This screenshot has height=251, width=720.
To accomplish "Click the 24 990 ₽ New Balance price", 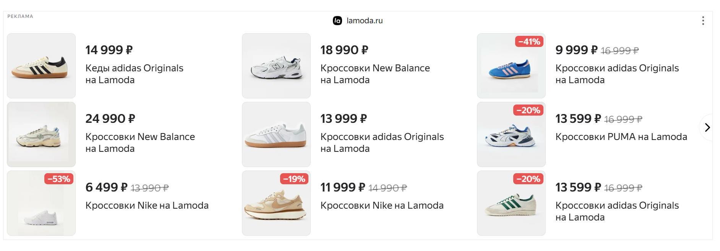I will (x=110, y=119).
